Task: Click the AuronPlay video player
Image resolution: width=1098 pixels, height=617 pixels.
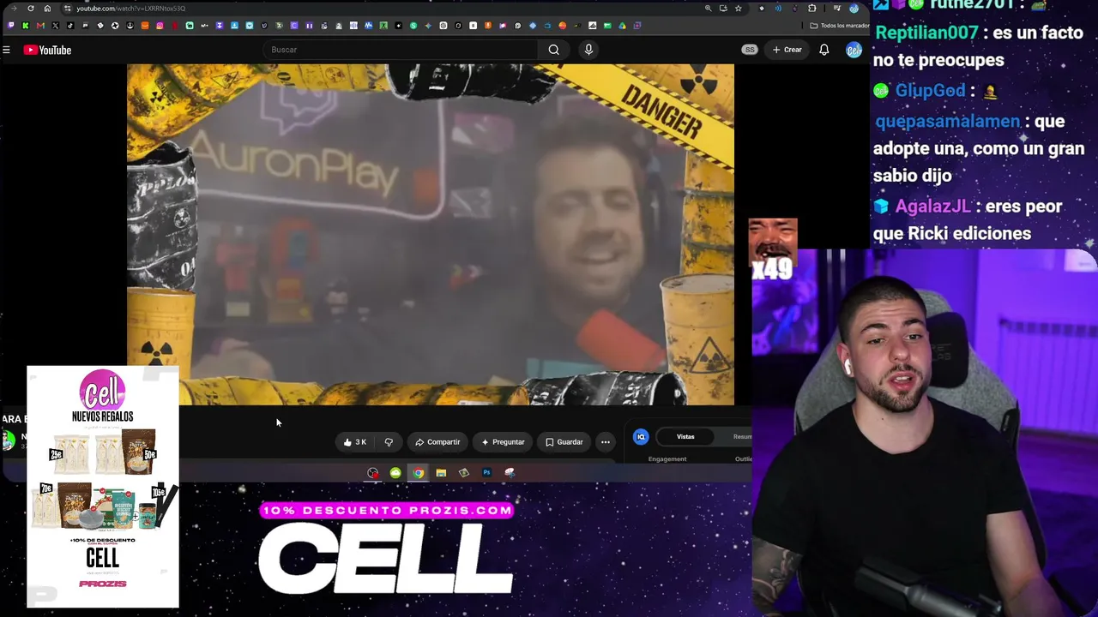Action: [x=431, y=234]
